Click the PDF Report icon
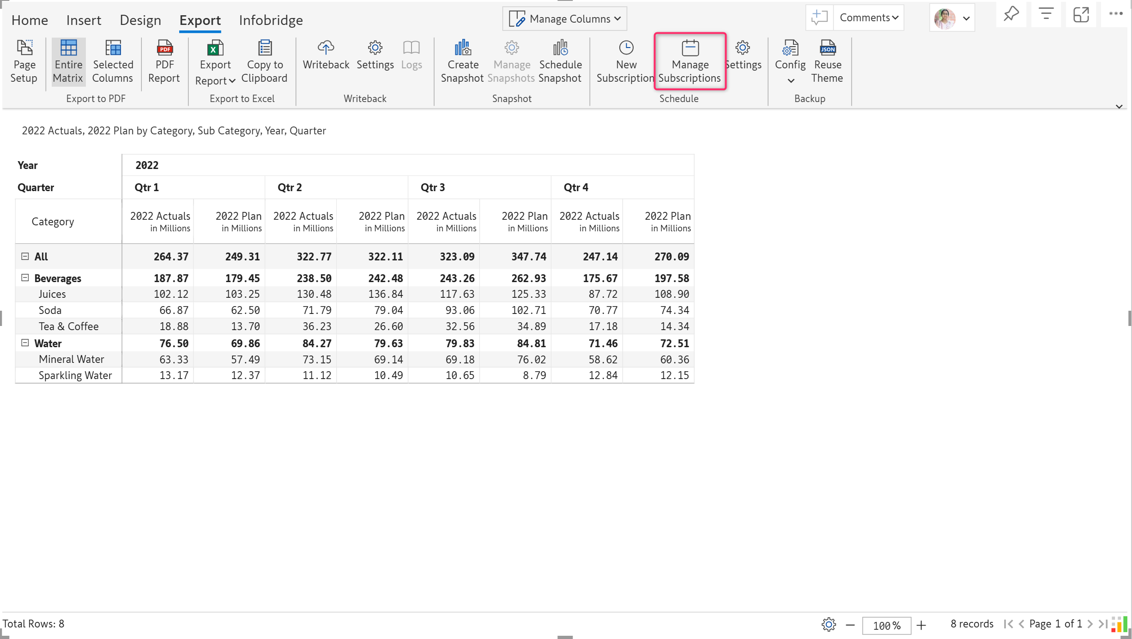This screenshot has height=639, width=1132. (x=164, y=48)
